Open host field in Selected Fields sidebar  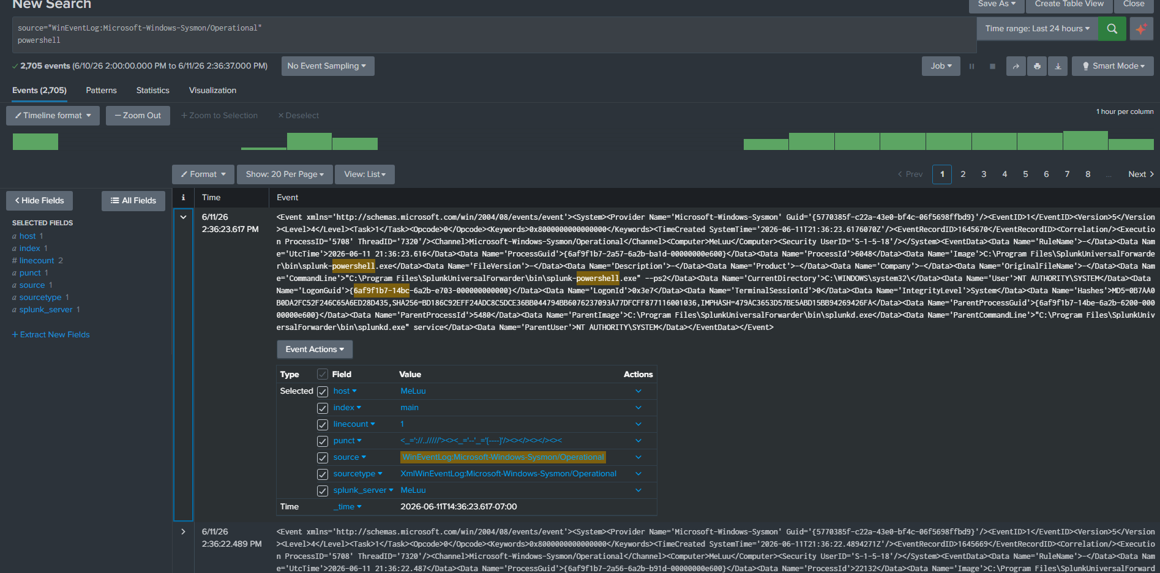click(x=28, y=236)
